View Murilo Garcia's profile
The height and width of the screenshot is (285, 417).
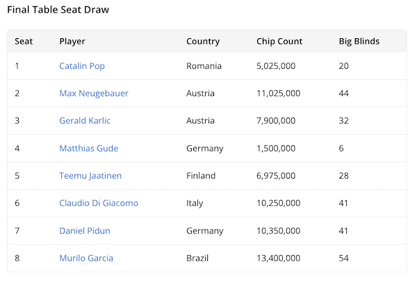pyautogui.click(x=86, y=258)
